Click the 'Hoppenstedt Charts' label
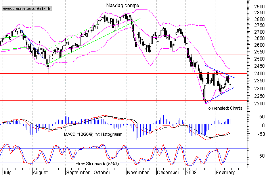The image size is (266, 175). pyautogui.click(x=224, y=108)
